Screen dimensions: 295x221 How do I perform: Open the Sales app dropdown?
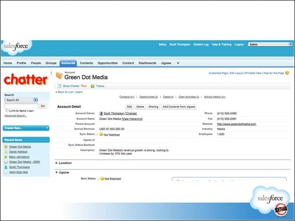pos(270,44)
